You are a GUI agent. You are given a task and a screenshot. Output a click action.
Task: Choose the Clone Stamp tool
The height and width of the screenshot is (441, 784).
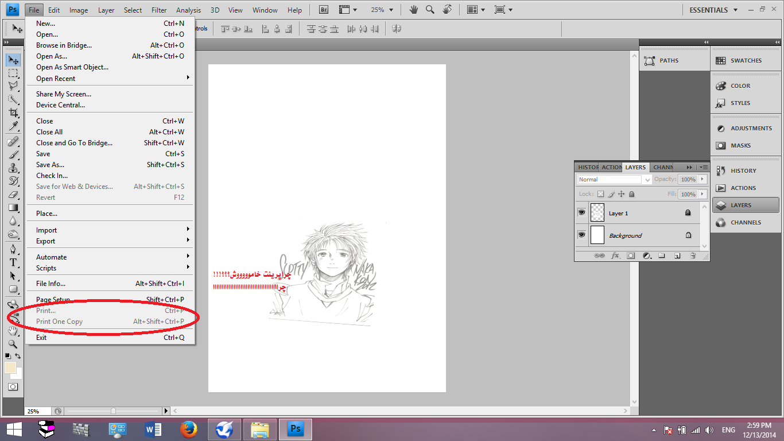tap(13, 168)
